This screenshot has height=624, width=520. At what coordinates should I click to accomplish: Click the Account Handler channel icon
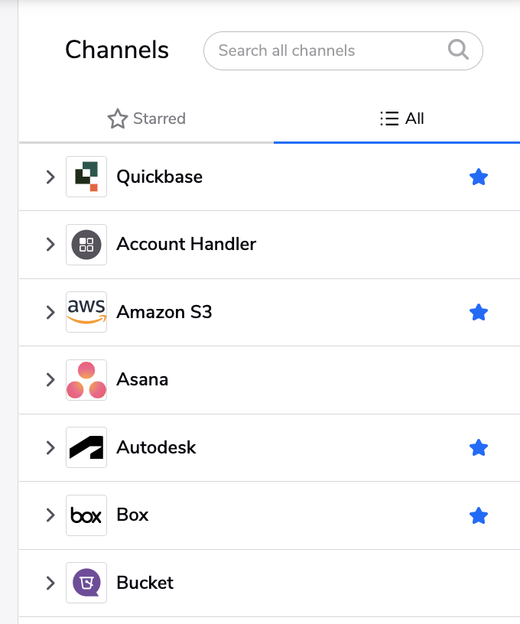click(86, 245)
